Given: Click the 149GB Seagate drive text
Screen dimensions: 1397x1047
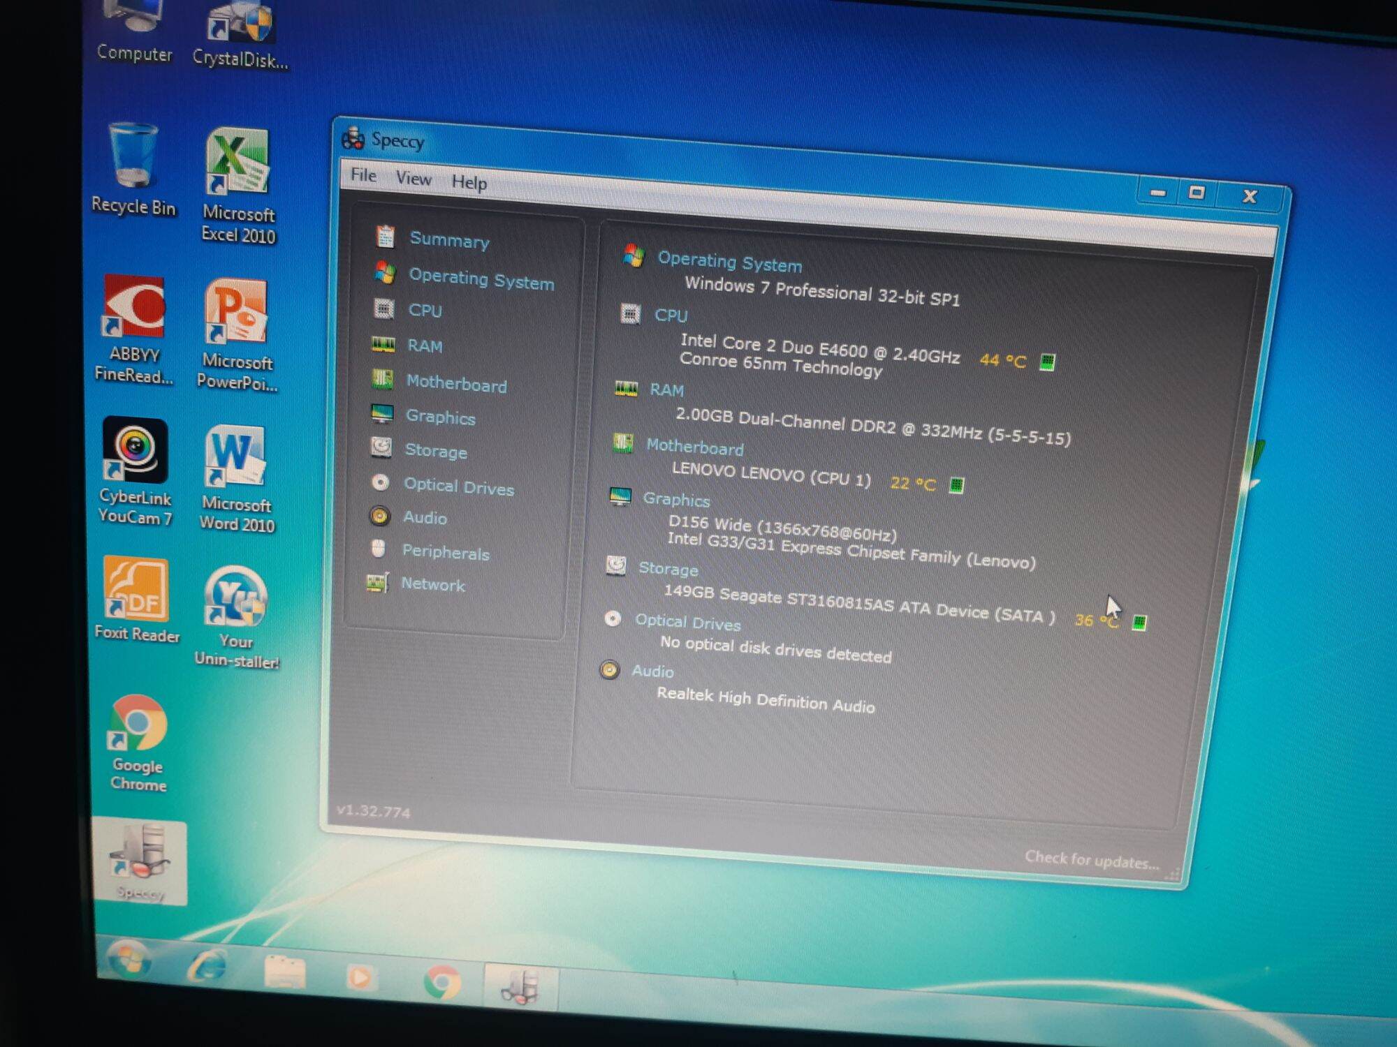Looking at the screenshot, I should pos(858,603).
